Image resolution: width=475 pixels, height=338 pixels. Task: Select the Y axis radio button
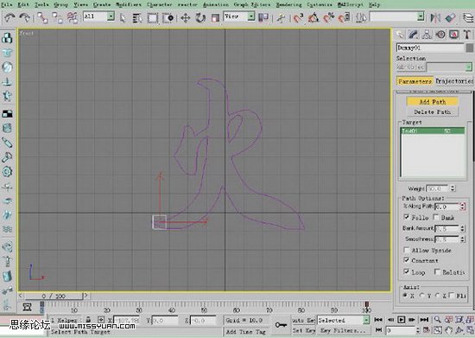click(422, 296)
